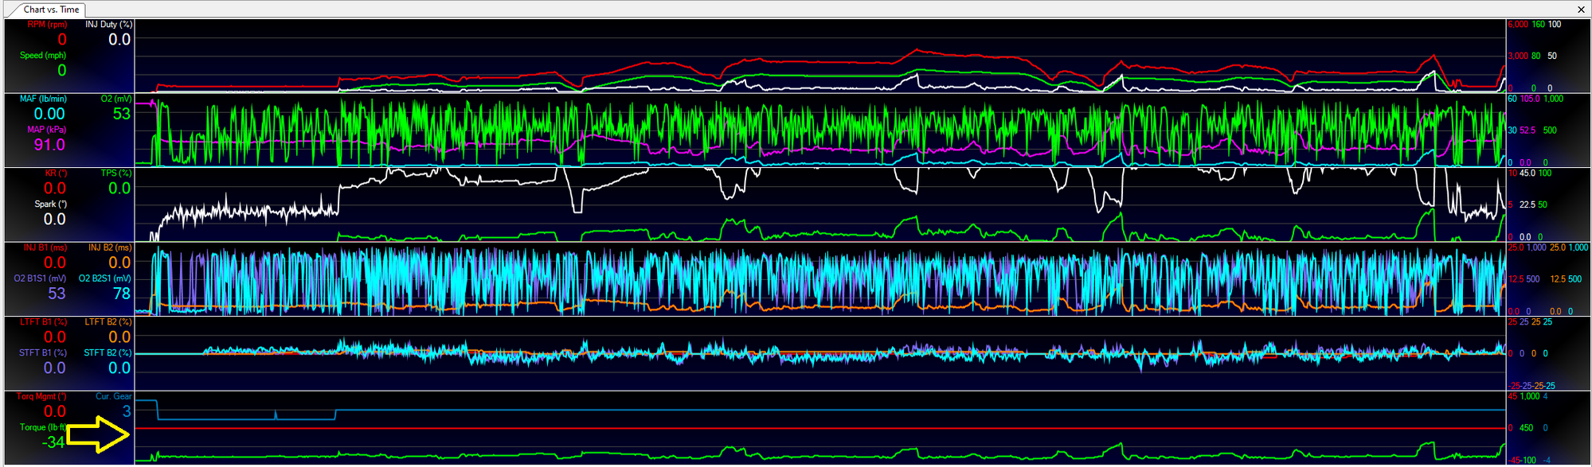Close the Chart vs. Time panel

pyautogui.click(x=1581, y=10)
